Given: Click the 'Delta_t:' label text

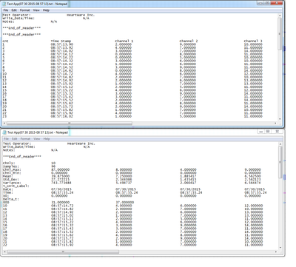Looking at the screenshot, I should click(11, 199).
